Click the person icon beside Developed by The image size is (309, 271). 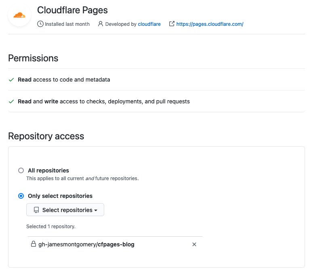[x=101, y=24]
